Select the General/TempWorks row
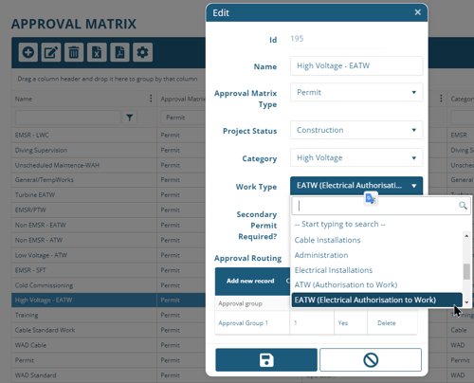 (x=108, y=180)
